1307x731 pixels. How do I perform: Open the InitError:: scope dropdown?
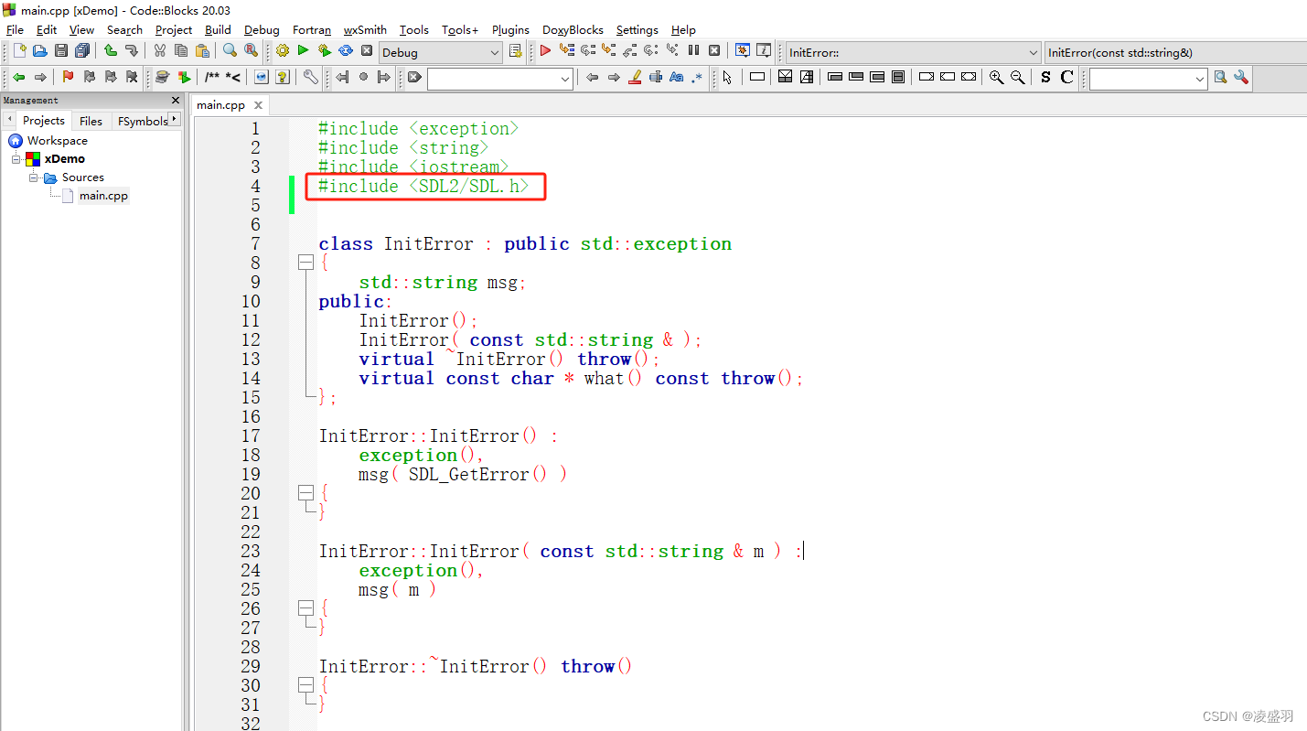tap(913, 52)
